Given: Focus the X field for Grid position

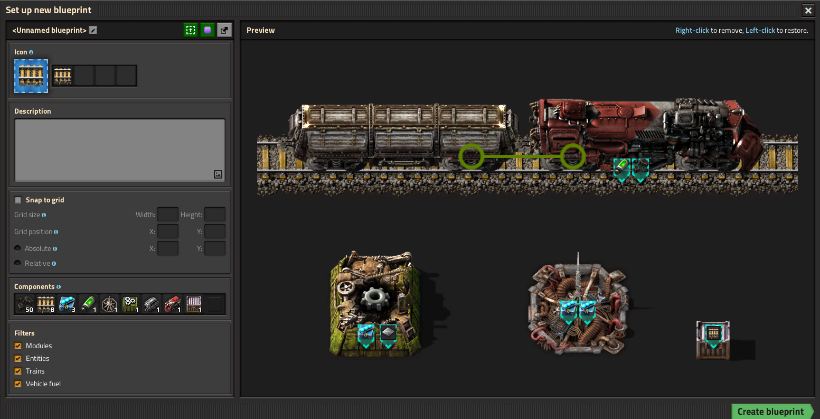Looking at the screenshot, I should click(168, 231).
